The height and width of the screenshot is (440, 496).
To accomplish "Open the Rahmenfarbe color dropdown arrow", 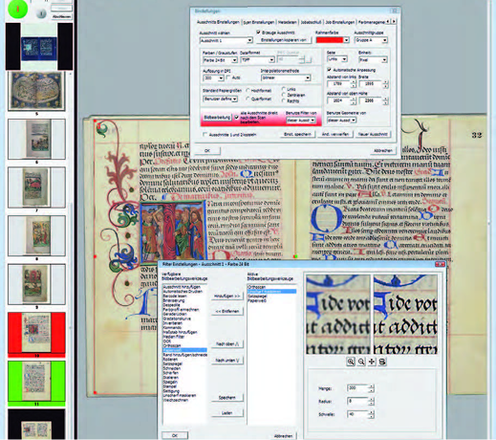I will (346, 40).
